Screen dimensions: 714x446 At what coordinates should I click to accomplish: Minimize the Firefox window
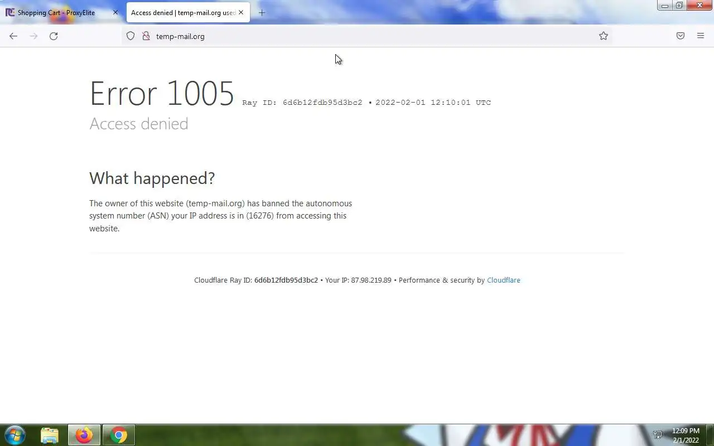pyautogui.click(x=665, y=6)
